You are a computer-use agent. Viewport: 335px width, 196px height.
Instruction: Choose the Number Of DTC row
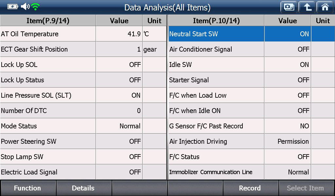coord(83,110)
